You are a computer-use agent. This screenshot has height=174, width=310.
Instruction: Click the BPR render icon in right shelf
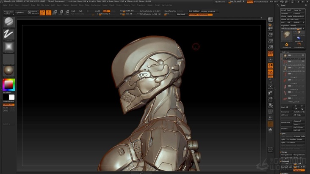(270, 20)
